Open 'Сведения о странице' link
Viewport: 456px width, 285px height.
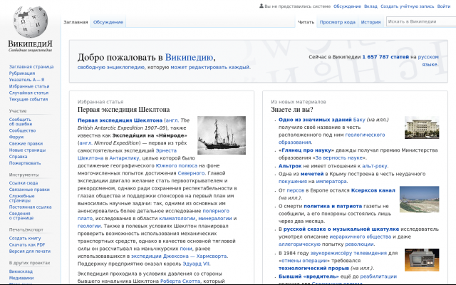point(21,215)
